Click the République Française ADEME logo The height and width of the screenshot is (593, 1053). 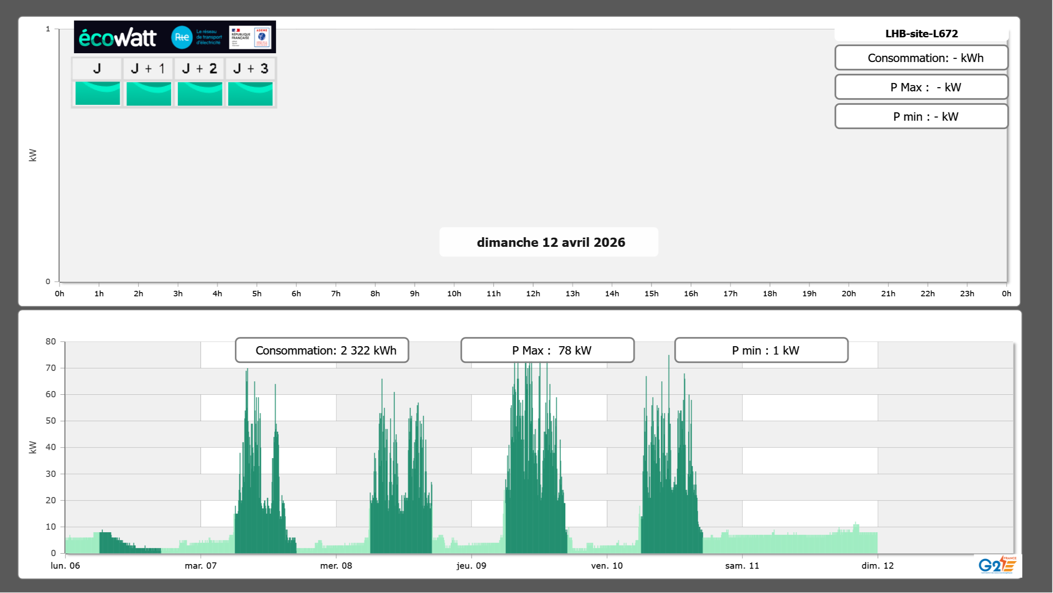point(250,37)
